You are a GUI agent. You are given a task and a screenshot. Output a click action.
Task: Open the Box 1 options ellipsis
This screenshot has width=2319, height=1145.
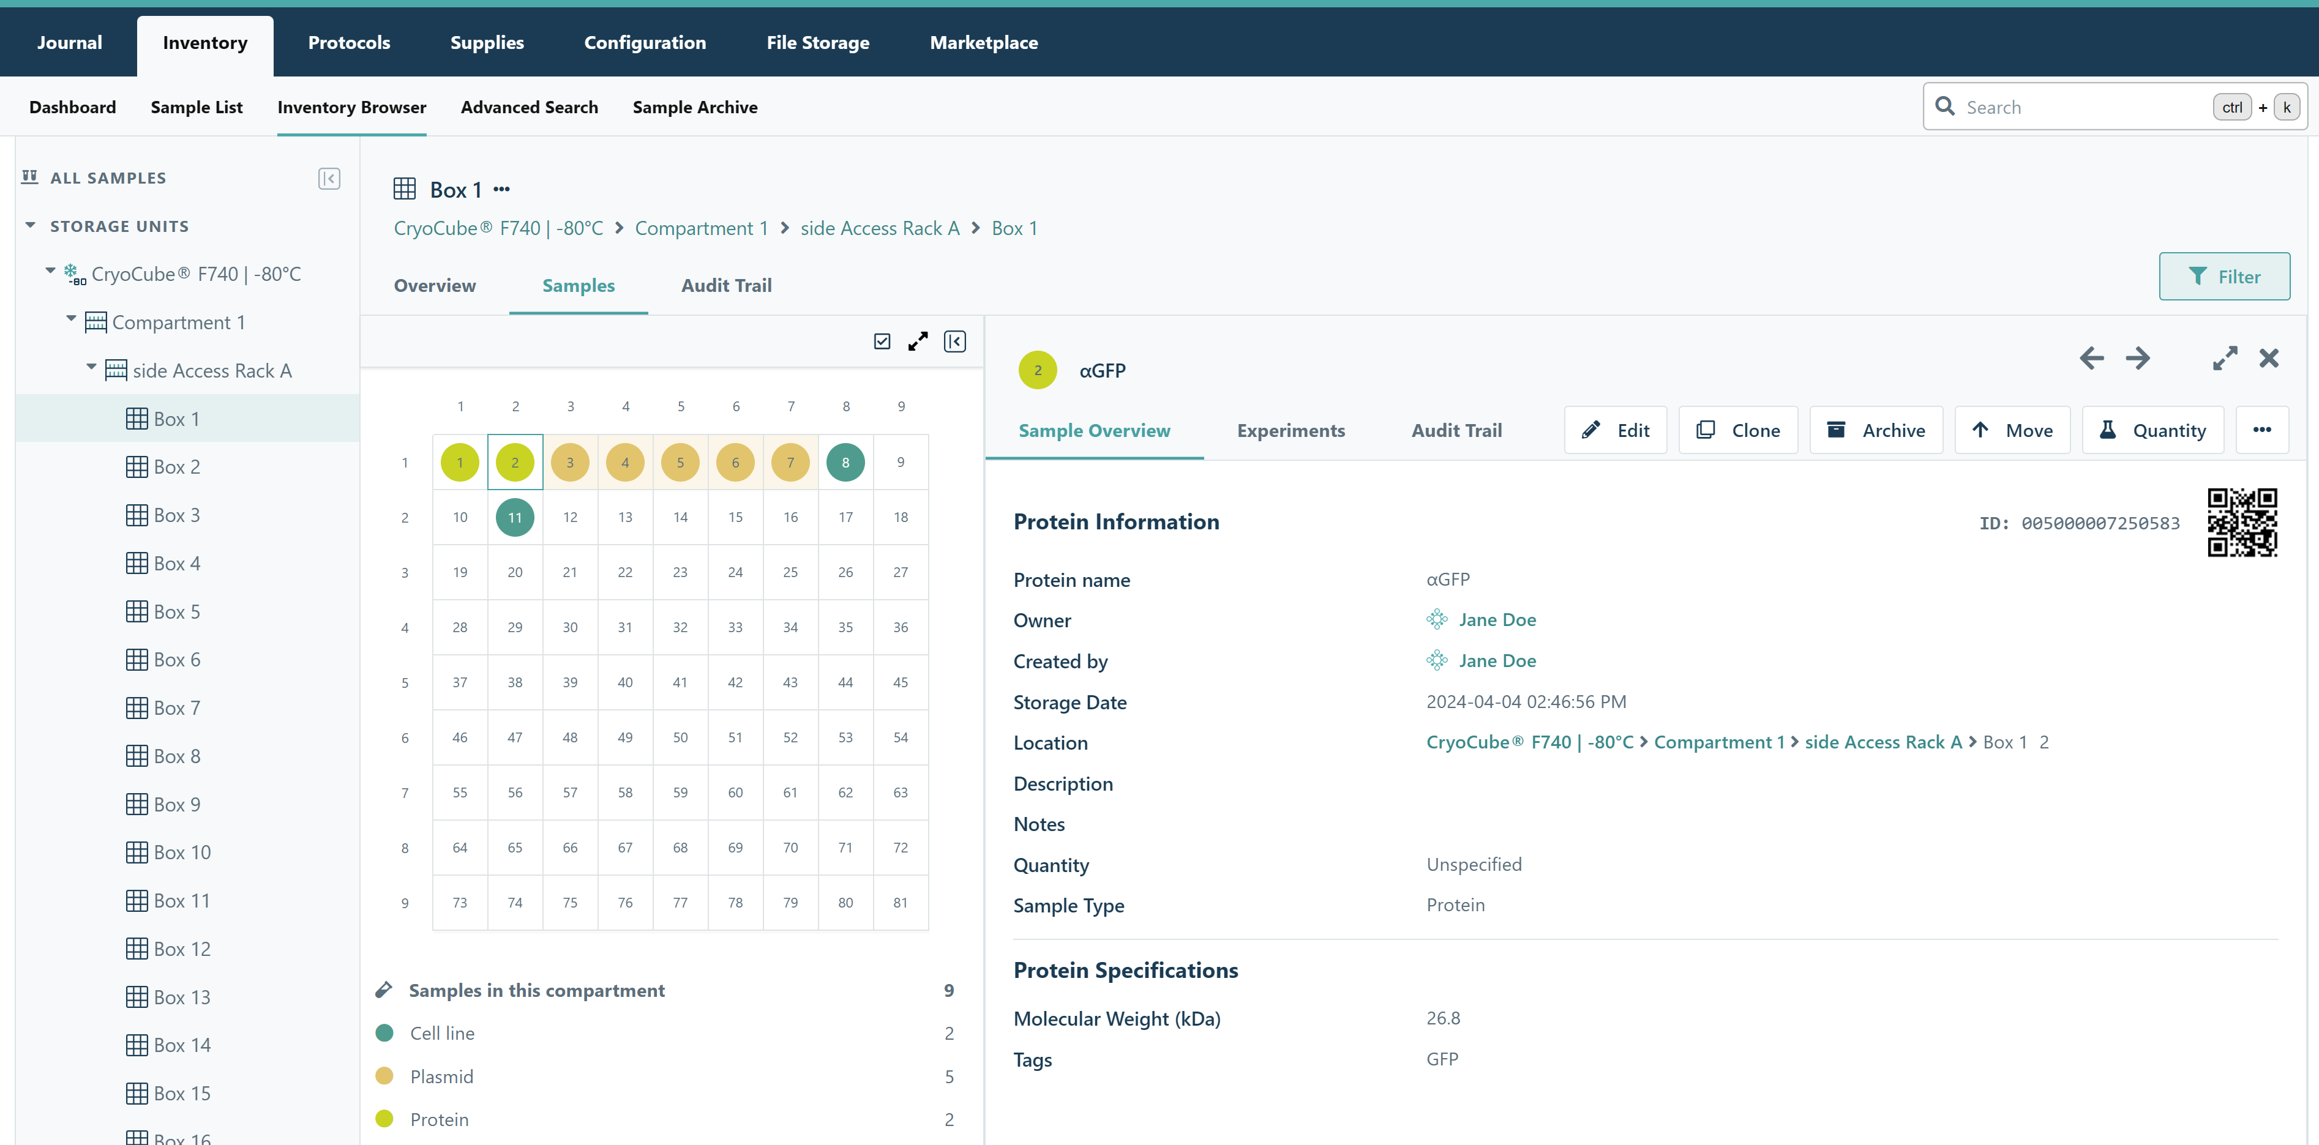pyautogui.click(x=501, y=189)
